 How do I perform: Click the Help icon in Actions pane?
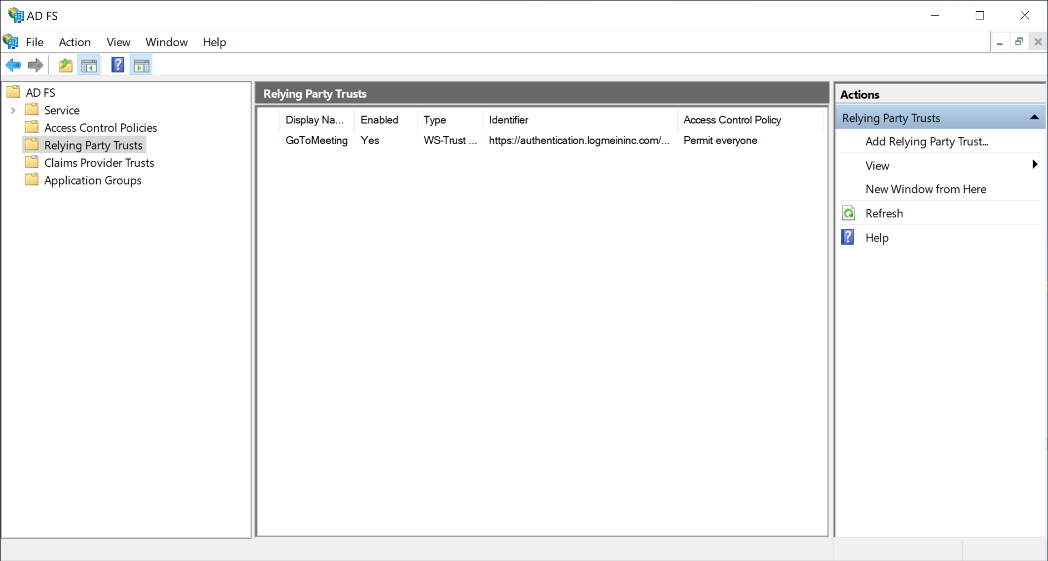(848, 238)
